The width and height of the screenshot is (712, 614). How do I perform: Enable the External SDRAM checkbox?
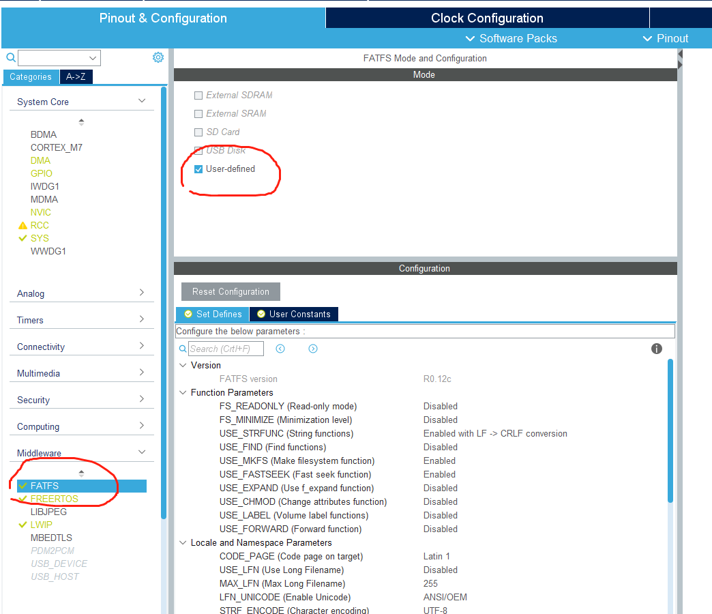click(198, 96)
